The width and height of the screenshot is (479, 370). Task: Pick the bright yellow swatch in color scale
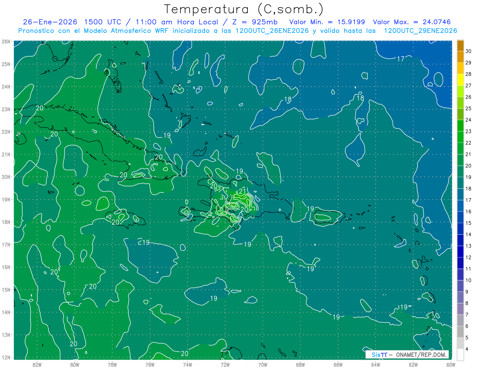(460, 80)
